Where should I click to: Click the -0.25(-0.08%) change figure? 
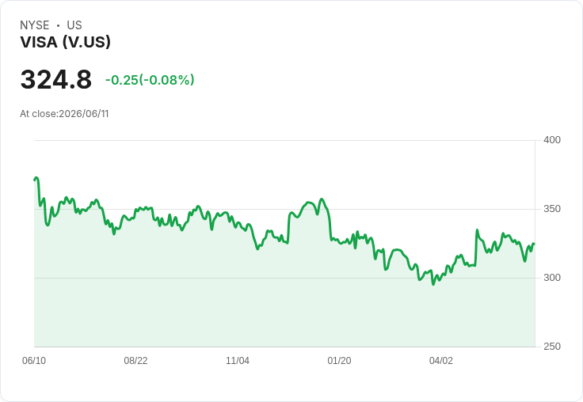[x=150, y=80]
